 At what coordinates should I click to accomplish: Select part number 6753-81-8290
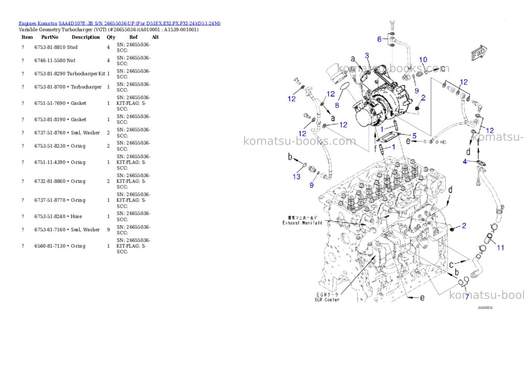click(x=50, y=74)
